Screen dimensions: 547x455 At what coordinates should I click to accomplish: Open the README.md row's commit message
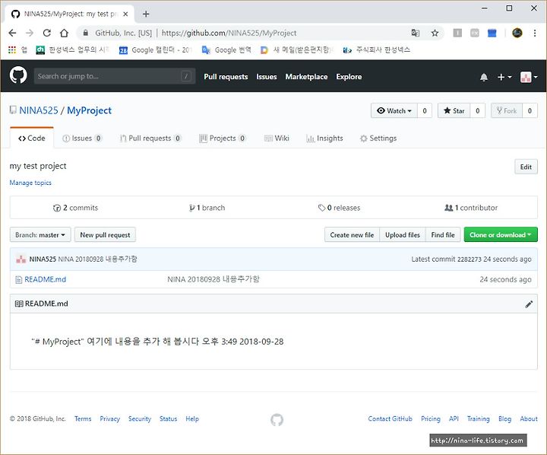[213, 279]
